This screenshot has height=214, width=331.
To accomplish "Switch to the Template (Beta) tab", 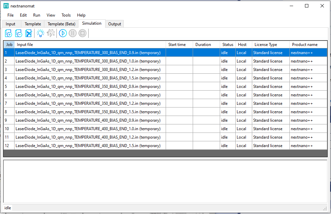I will click(61, 24).
